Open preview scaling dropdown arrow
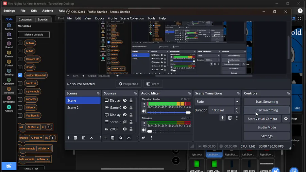The height and width of the screenshot is (172, 306). coord(118,76)
